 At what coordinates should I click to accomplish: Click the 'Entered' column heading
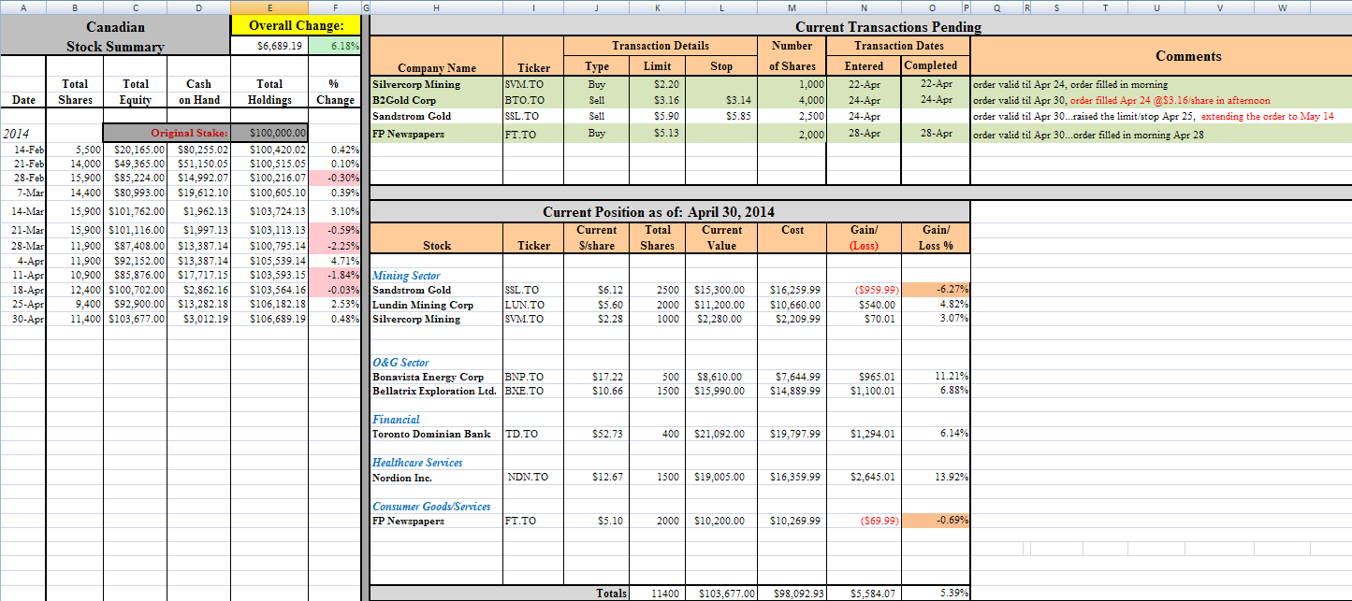coord(864,66)
